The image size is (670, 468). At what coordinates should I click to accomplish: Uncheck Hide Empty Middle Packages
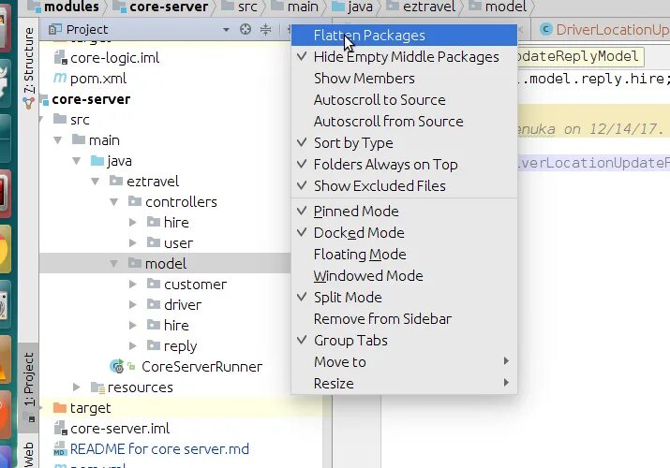(x=404, y=57)
